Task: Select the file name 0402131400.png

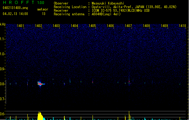Action: (x=15, y=8)
